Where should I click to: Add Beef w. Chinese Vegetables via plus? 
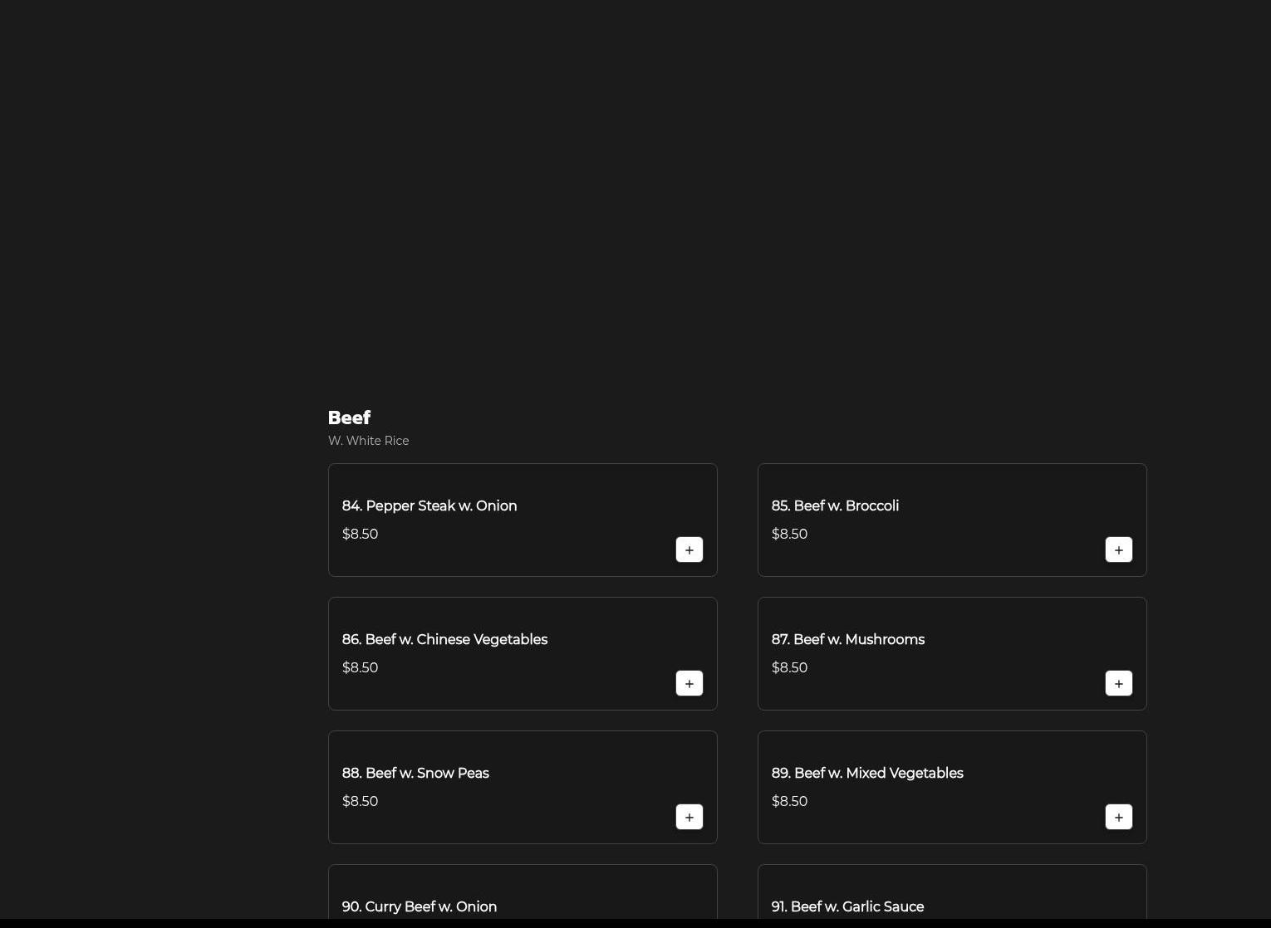click(x=689, y=683)
